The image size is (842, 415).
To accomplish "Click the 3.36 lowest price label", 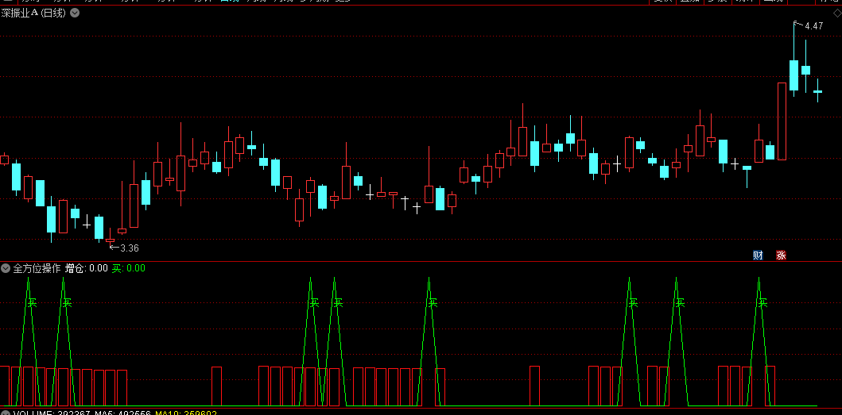I will click(x=130, y=248).
